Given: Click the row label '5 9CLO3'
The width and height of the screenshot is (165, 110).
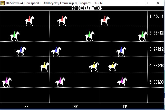Looking at the screenshot, I should click(x=157, y=82).
